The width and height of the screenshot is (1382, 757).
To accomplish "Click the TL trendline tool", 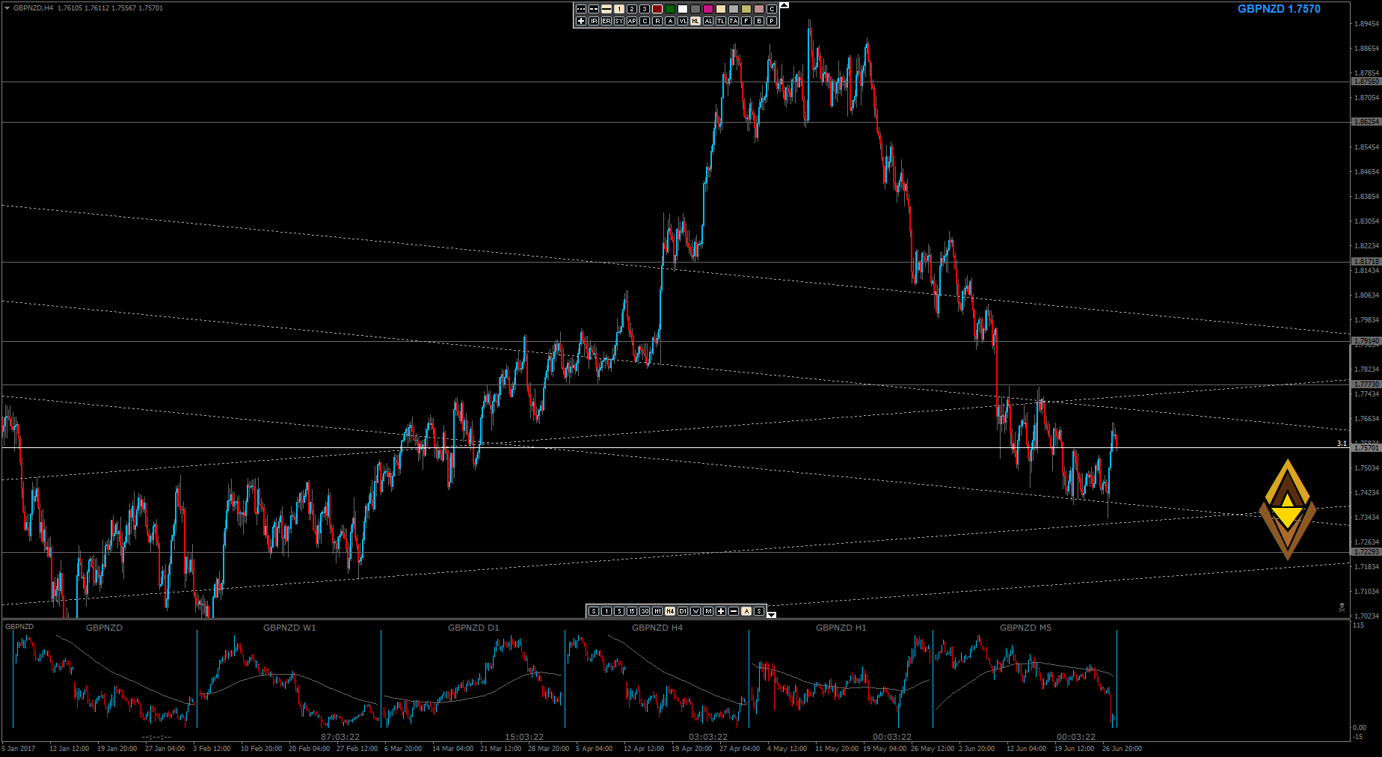I will [x=721, y=21].
